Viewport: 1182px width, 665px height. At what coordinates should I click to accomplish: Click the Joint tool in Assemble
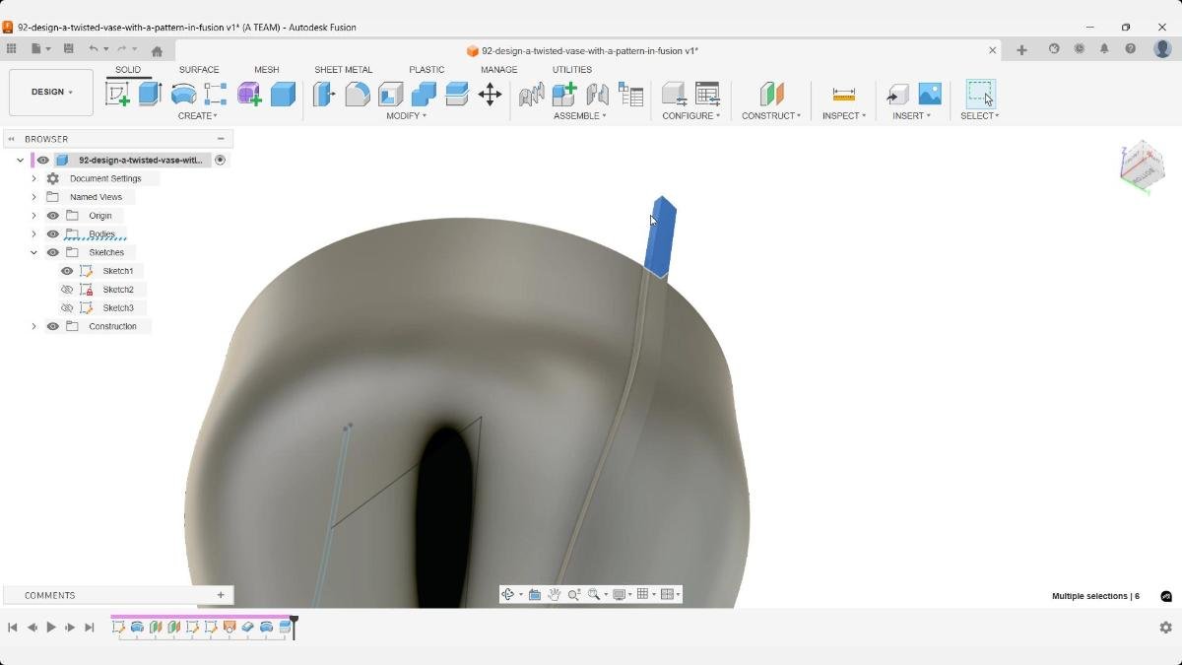point(532,94)
